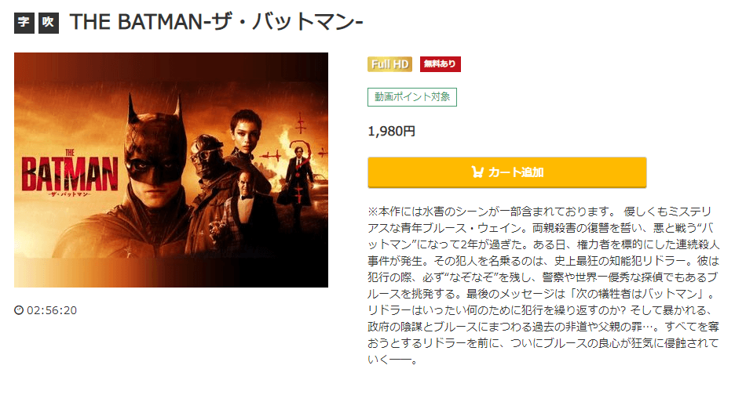Click the shopping cart icon
This screenshot has width=735, height=398.
coord(477,172)
